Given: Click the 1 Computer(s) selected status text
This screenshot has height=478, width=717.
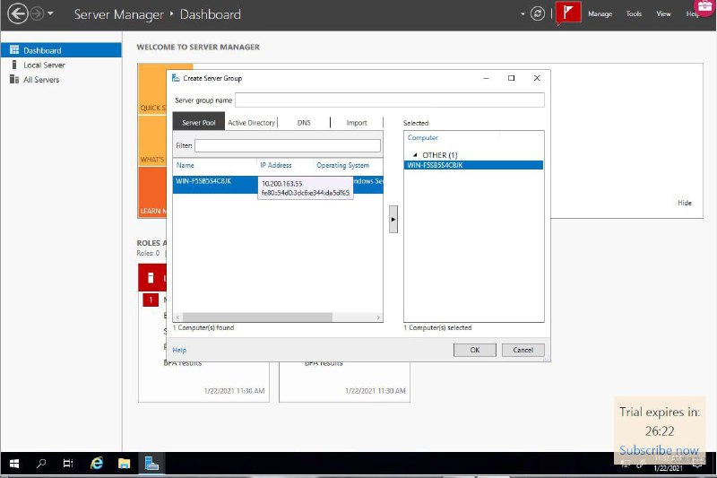Looking at the screenshot, I should (x=437, y=327).
